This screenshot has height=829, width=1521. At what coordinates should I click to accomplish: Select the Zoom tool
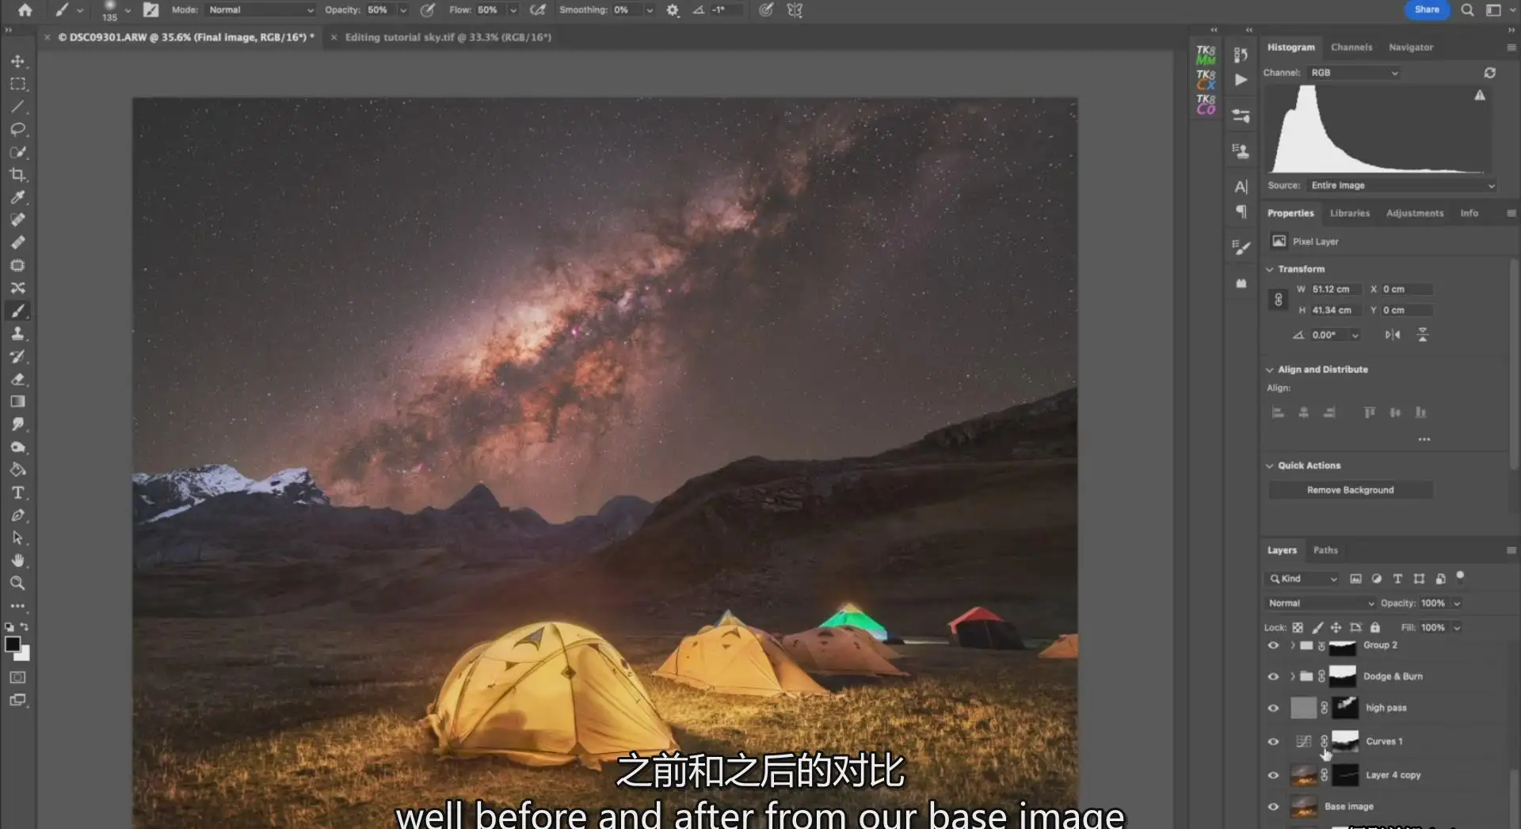pyautogui.click(x=17, y=584)
